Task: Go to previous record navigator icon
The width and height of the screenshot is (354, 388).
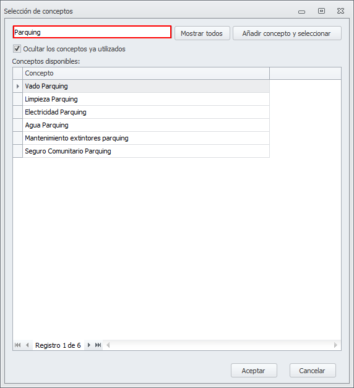Action: click(x=27, y=345)
